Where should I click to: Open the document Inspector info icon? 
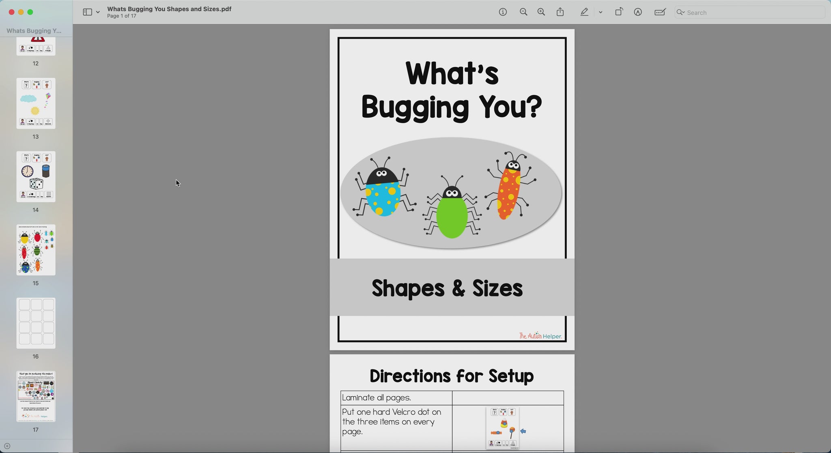pos(503,12)
